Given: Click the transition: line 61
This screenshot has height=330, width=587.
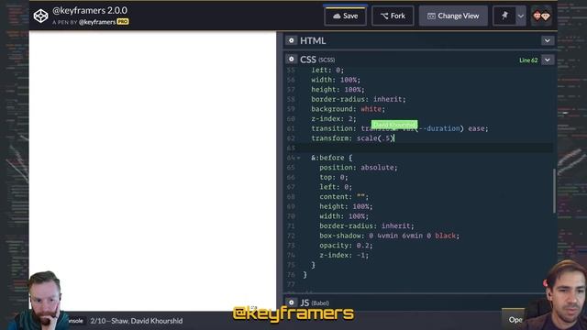Looking at the screenshot, I should pyautogui.click(x=400, y=128).
